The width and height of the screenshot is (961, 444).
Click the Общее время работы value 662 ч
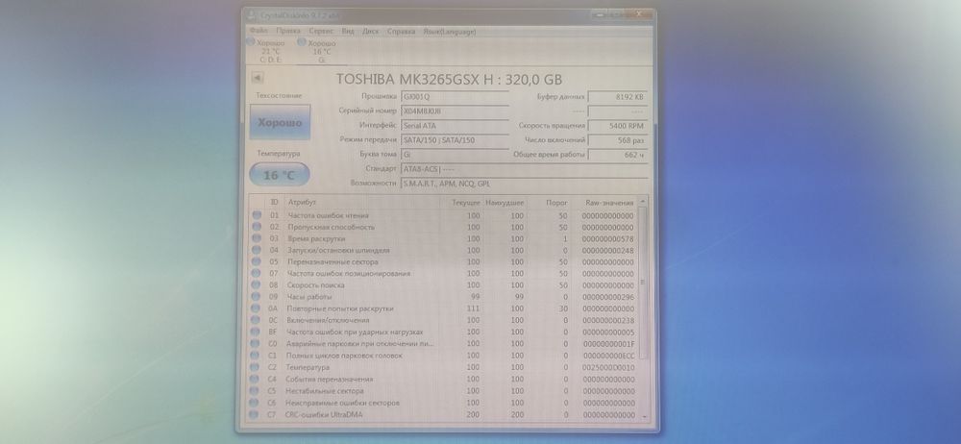click(x=617, y=155)
